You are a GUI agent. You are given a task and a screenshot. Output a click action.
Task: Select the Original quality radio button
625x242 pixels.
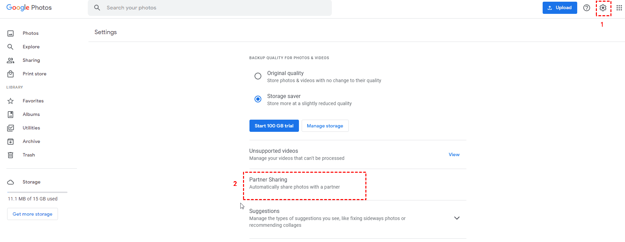[x=258, y=76]
